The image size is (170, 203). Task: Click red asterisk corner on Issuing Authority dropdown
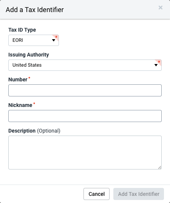click(x=159, y=62)
